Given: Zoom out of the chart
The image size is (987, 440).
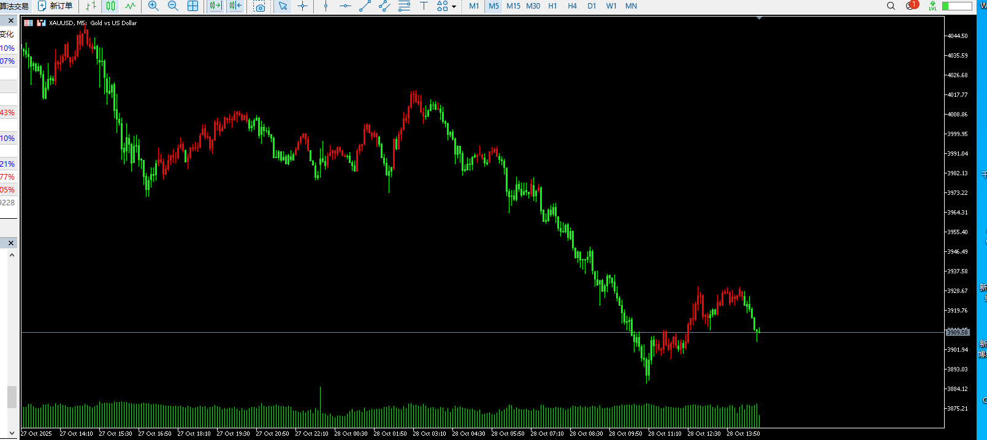Looking at the screenshot, I should pos(173,6).
